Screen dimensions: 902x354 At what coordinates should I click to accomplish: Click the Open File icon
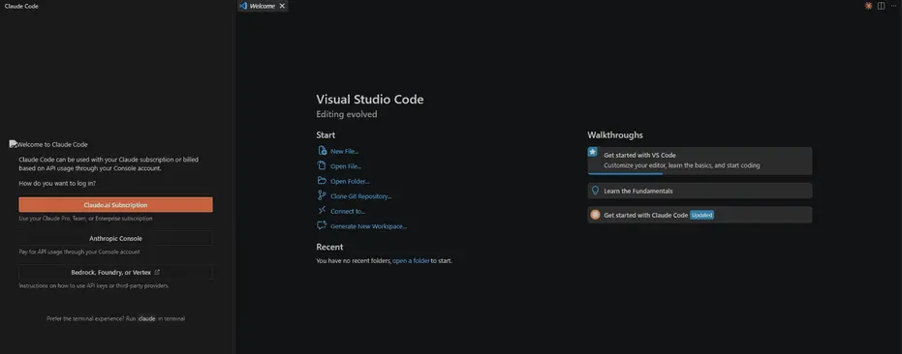click(x=322, y=165)
